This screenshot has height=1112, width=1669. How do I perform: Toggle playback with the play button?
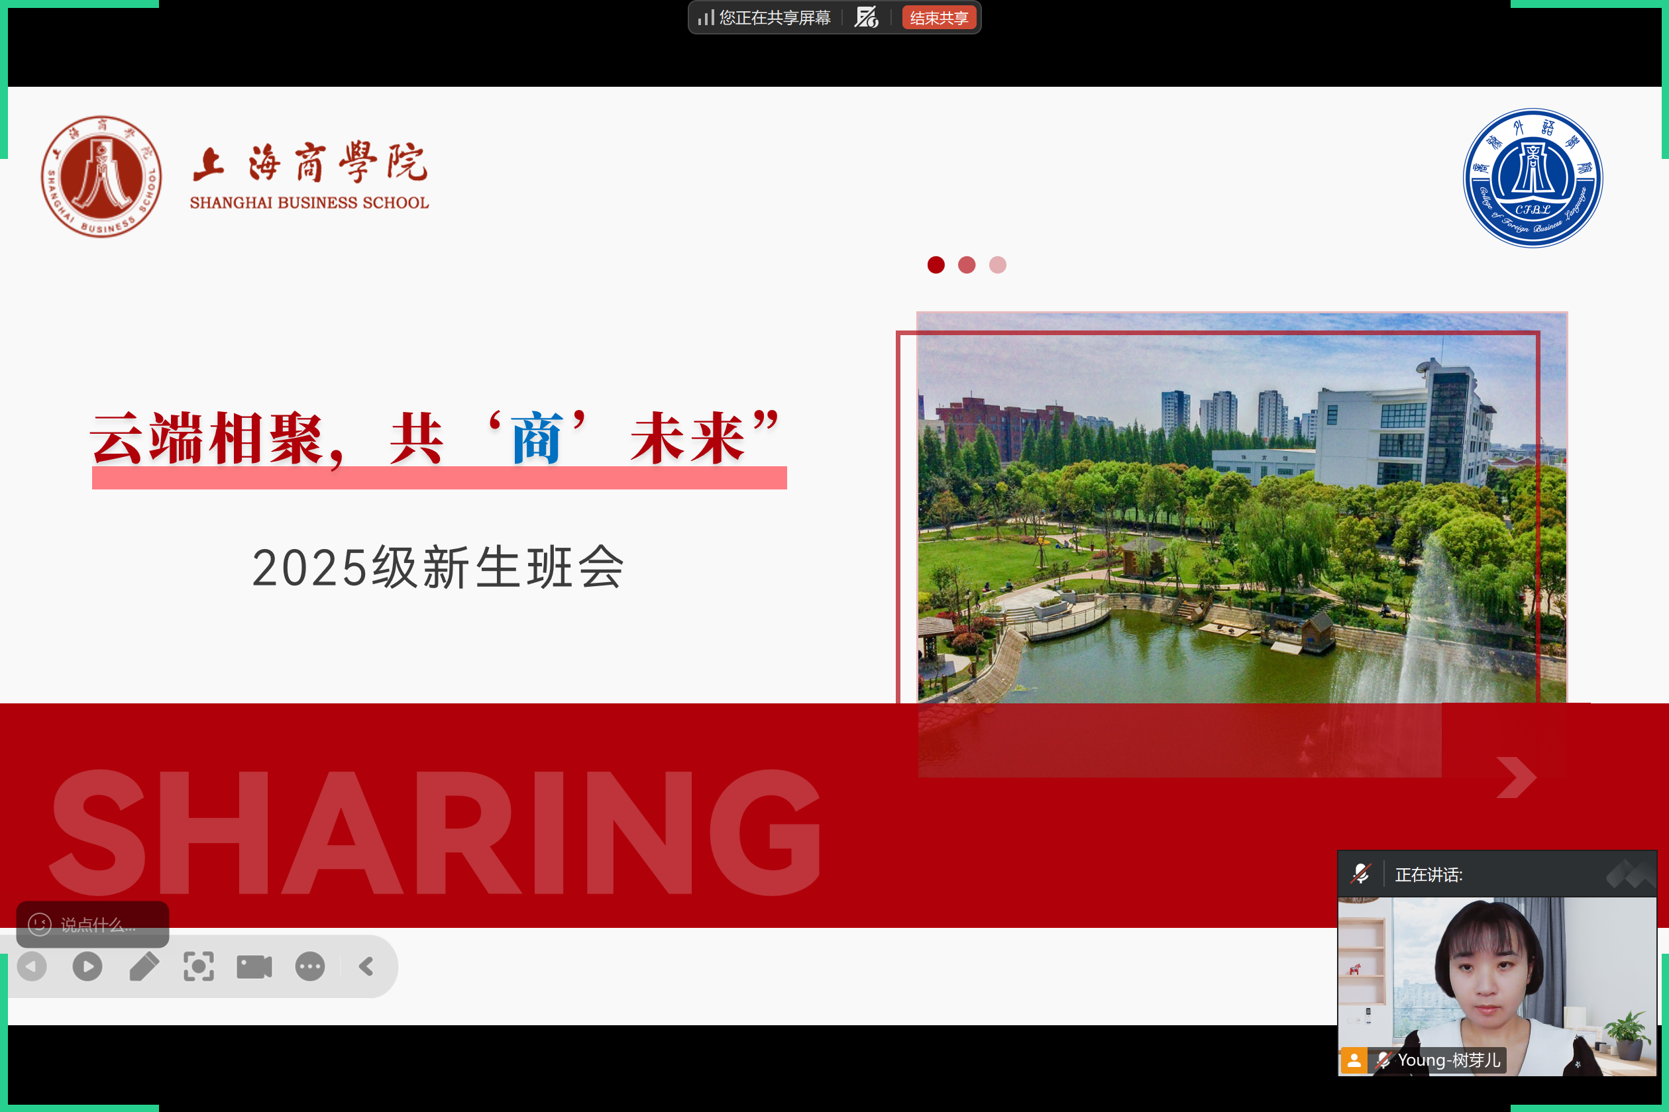pos(87,965)
